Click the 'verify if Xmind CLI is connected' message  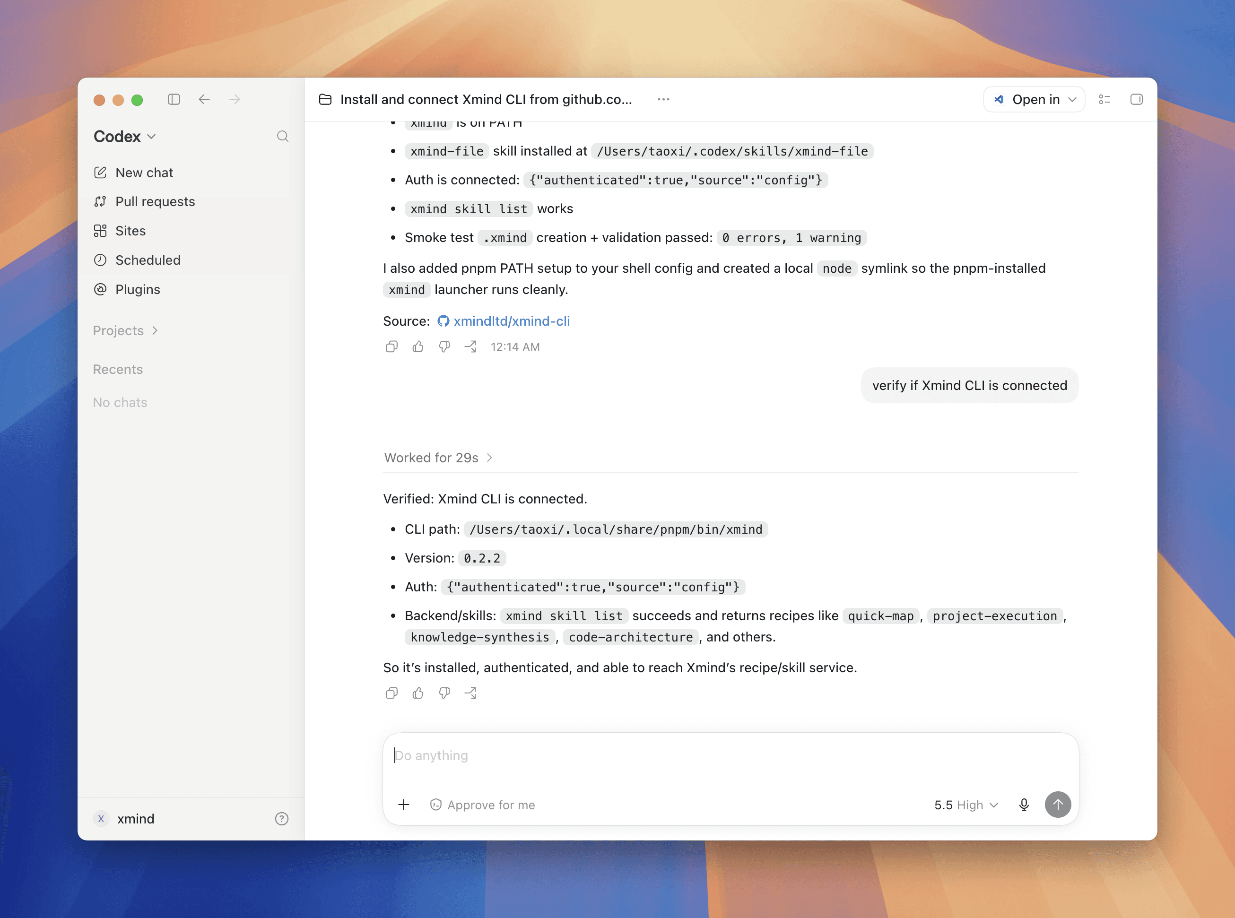click(969, 386)
